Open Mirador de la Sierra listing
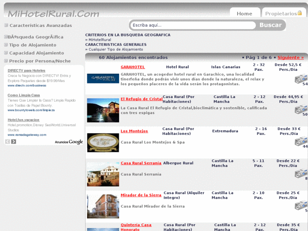308x231 pixels. (141, 195)
